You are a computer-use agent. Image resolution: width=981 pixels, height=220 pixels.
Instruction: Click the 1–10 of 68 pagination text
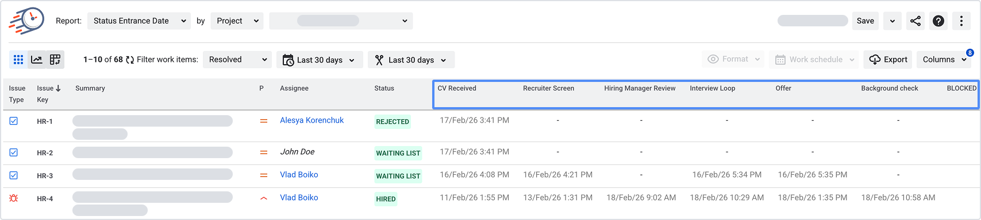(x=103, y=60)
